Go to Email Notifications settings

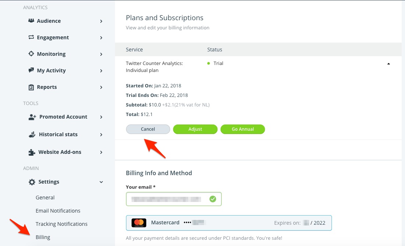[x=58, y=211]
